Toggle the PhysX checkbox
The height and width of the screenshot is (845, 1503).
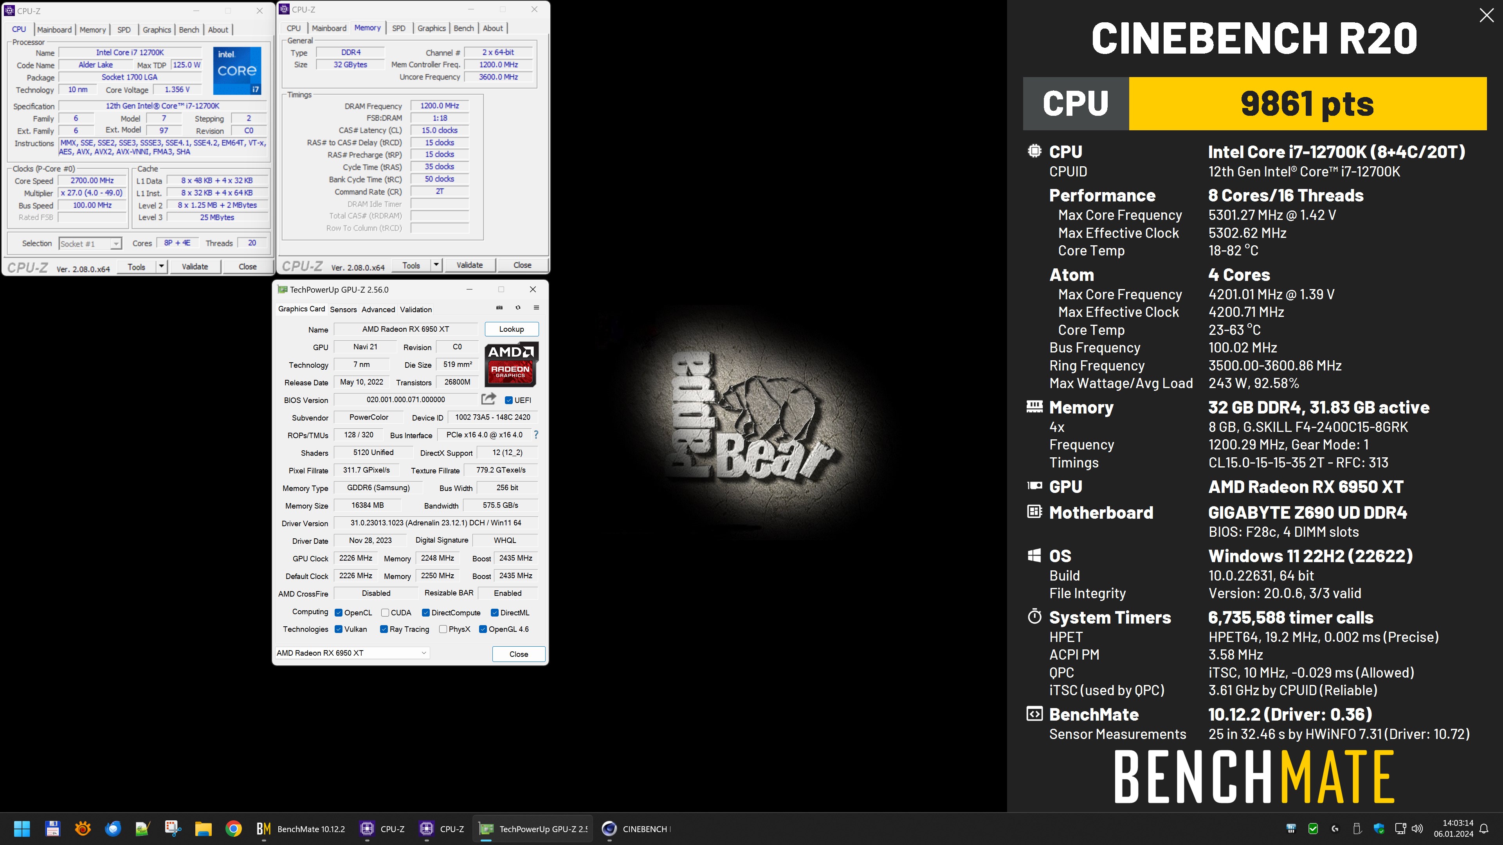(443, 629)
